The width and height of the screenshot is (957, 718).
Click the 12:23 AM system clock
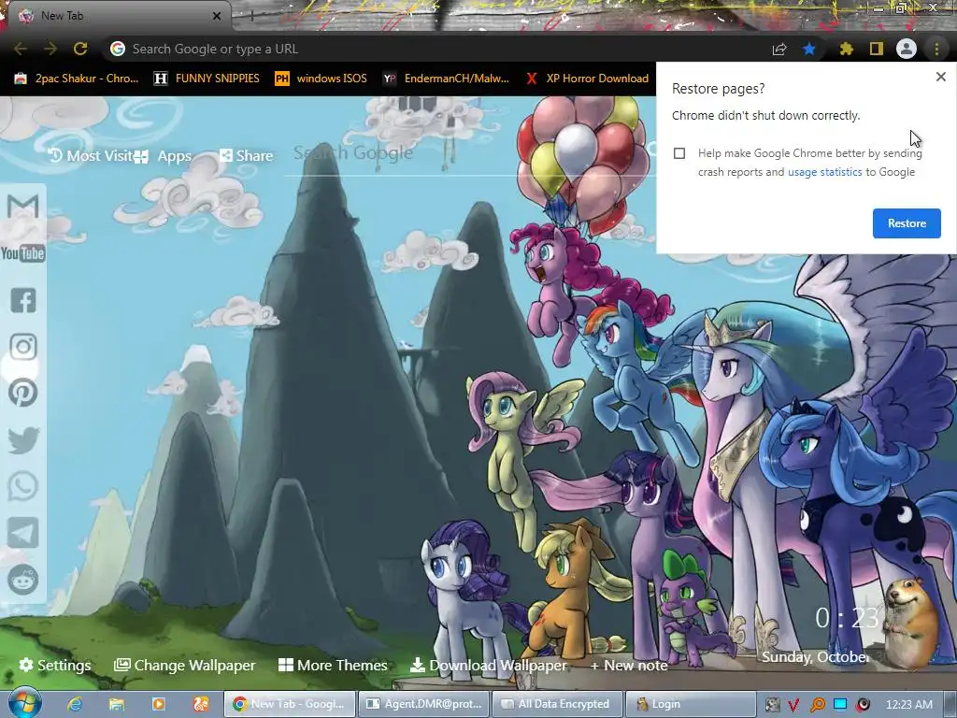[x=908, y=705]
